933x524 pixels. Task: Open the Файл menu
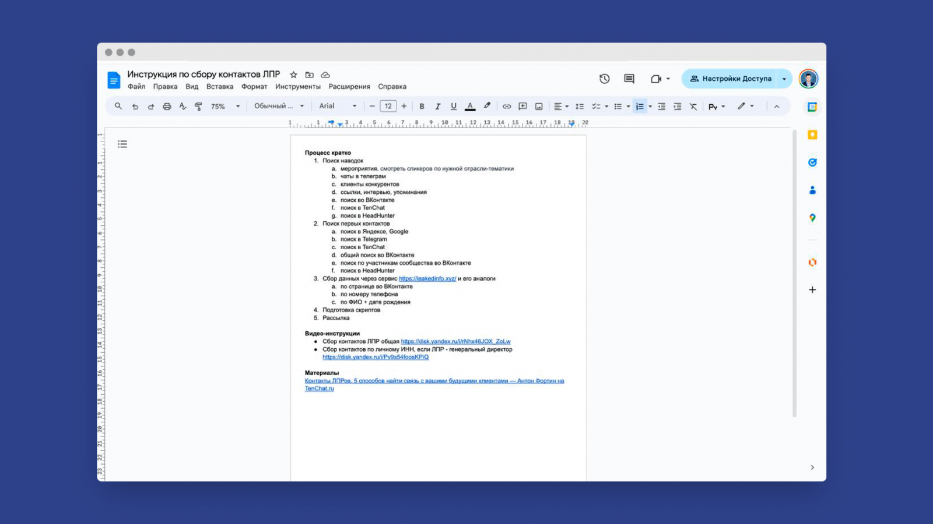pos(136,87)
